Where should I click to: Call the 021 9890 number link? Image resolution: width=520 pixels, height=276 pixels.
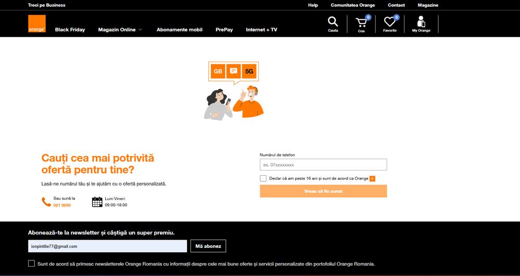coord(62,205)
